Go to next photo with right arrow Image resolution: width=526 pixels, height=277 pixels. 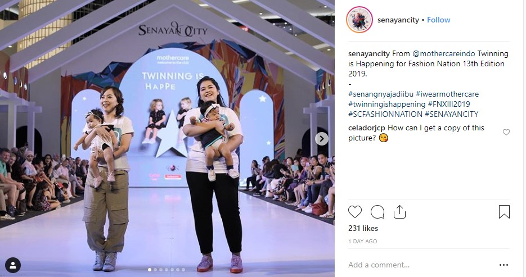(322, 139)
